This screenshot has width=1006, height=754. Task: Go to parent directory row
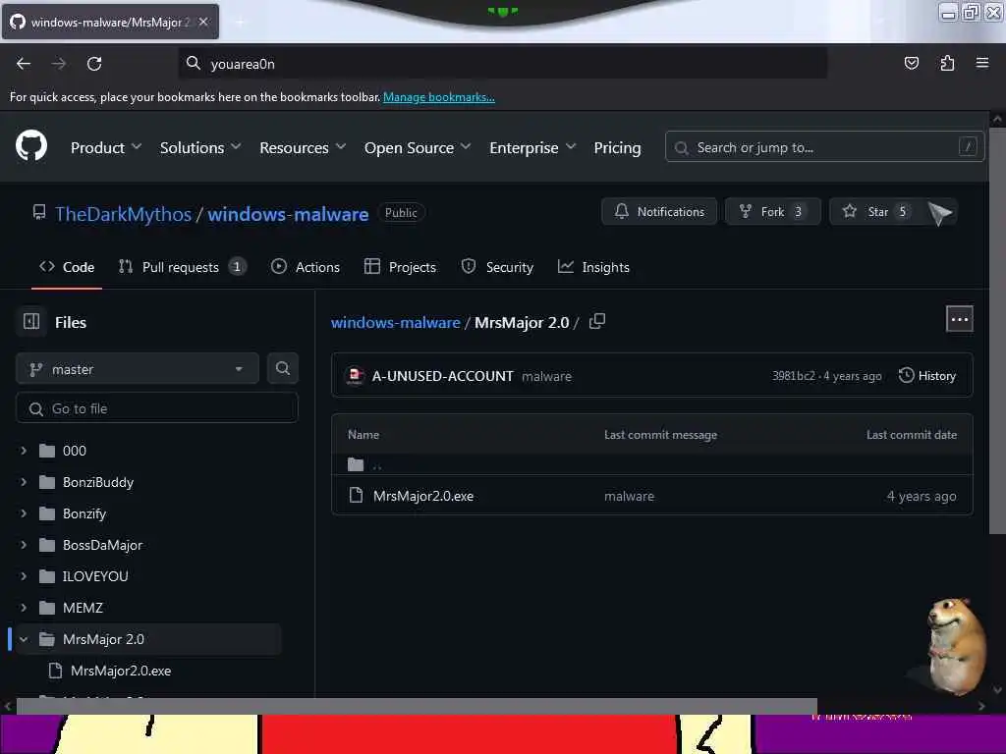click(x=652, y=464)
